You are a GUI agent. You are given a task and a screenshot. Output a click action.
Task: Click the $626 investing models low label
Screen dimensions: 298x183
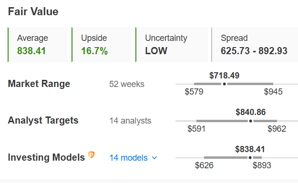tap(204, 165)
